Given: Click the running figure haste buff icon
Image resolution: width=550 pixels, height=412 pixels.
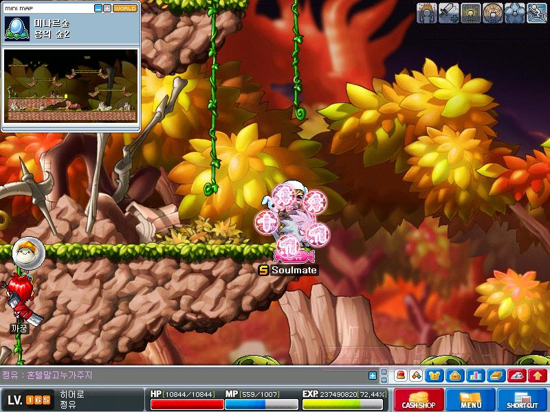Looking at the screenshot, I should click(x=537, y=13).
